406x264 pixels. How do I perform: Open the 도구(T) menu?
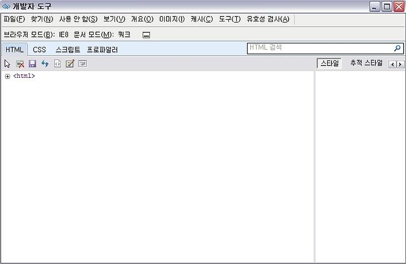tap(230, 19)
